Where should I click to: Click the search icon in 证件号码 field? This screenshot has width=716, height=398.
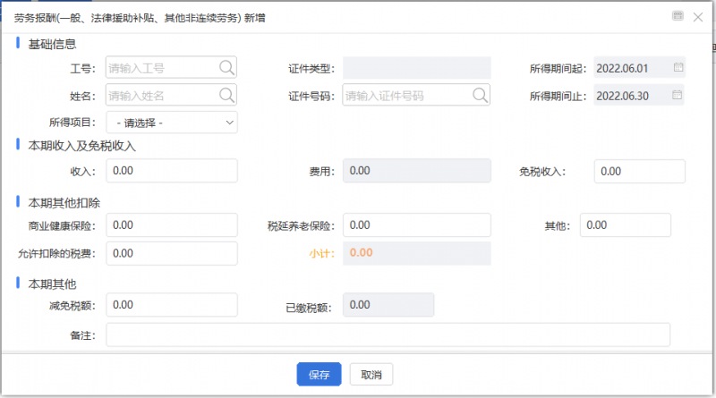coord(481,95)
